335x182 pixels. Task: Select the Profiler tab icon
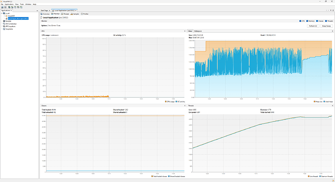tap(82, 14)
